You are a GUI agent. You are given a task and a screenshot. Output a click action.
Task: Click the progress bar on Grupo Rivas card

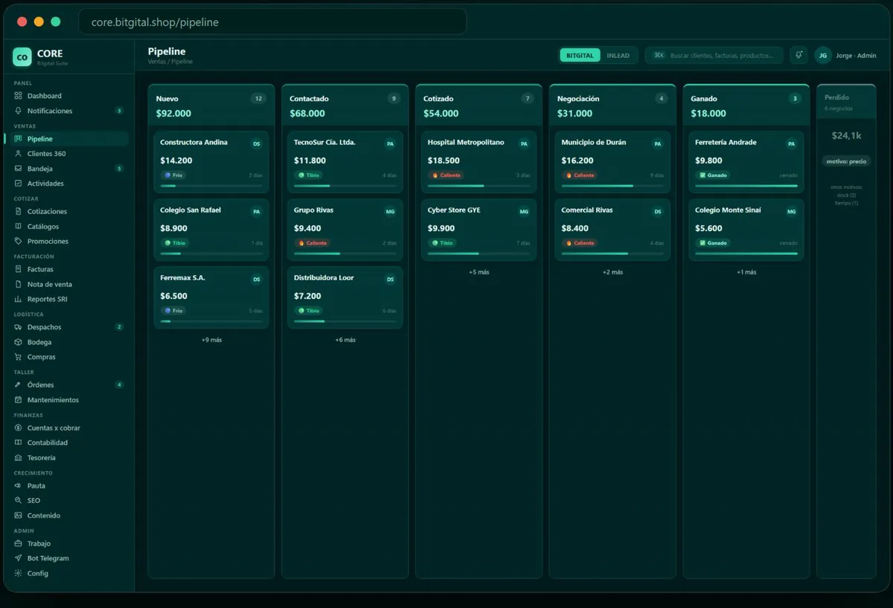click(x=345, y=253)
